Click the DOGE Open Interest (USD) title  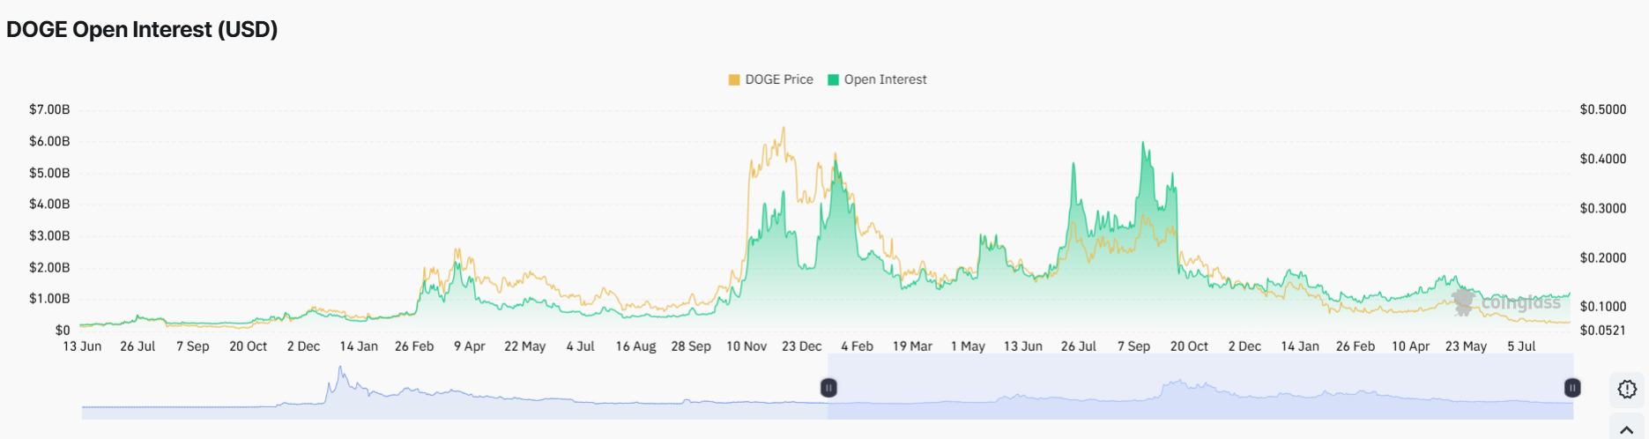(x=142, y=29)
